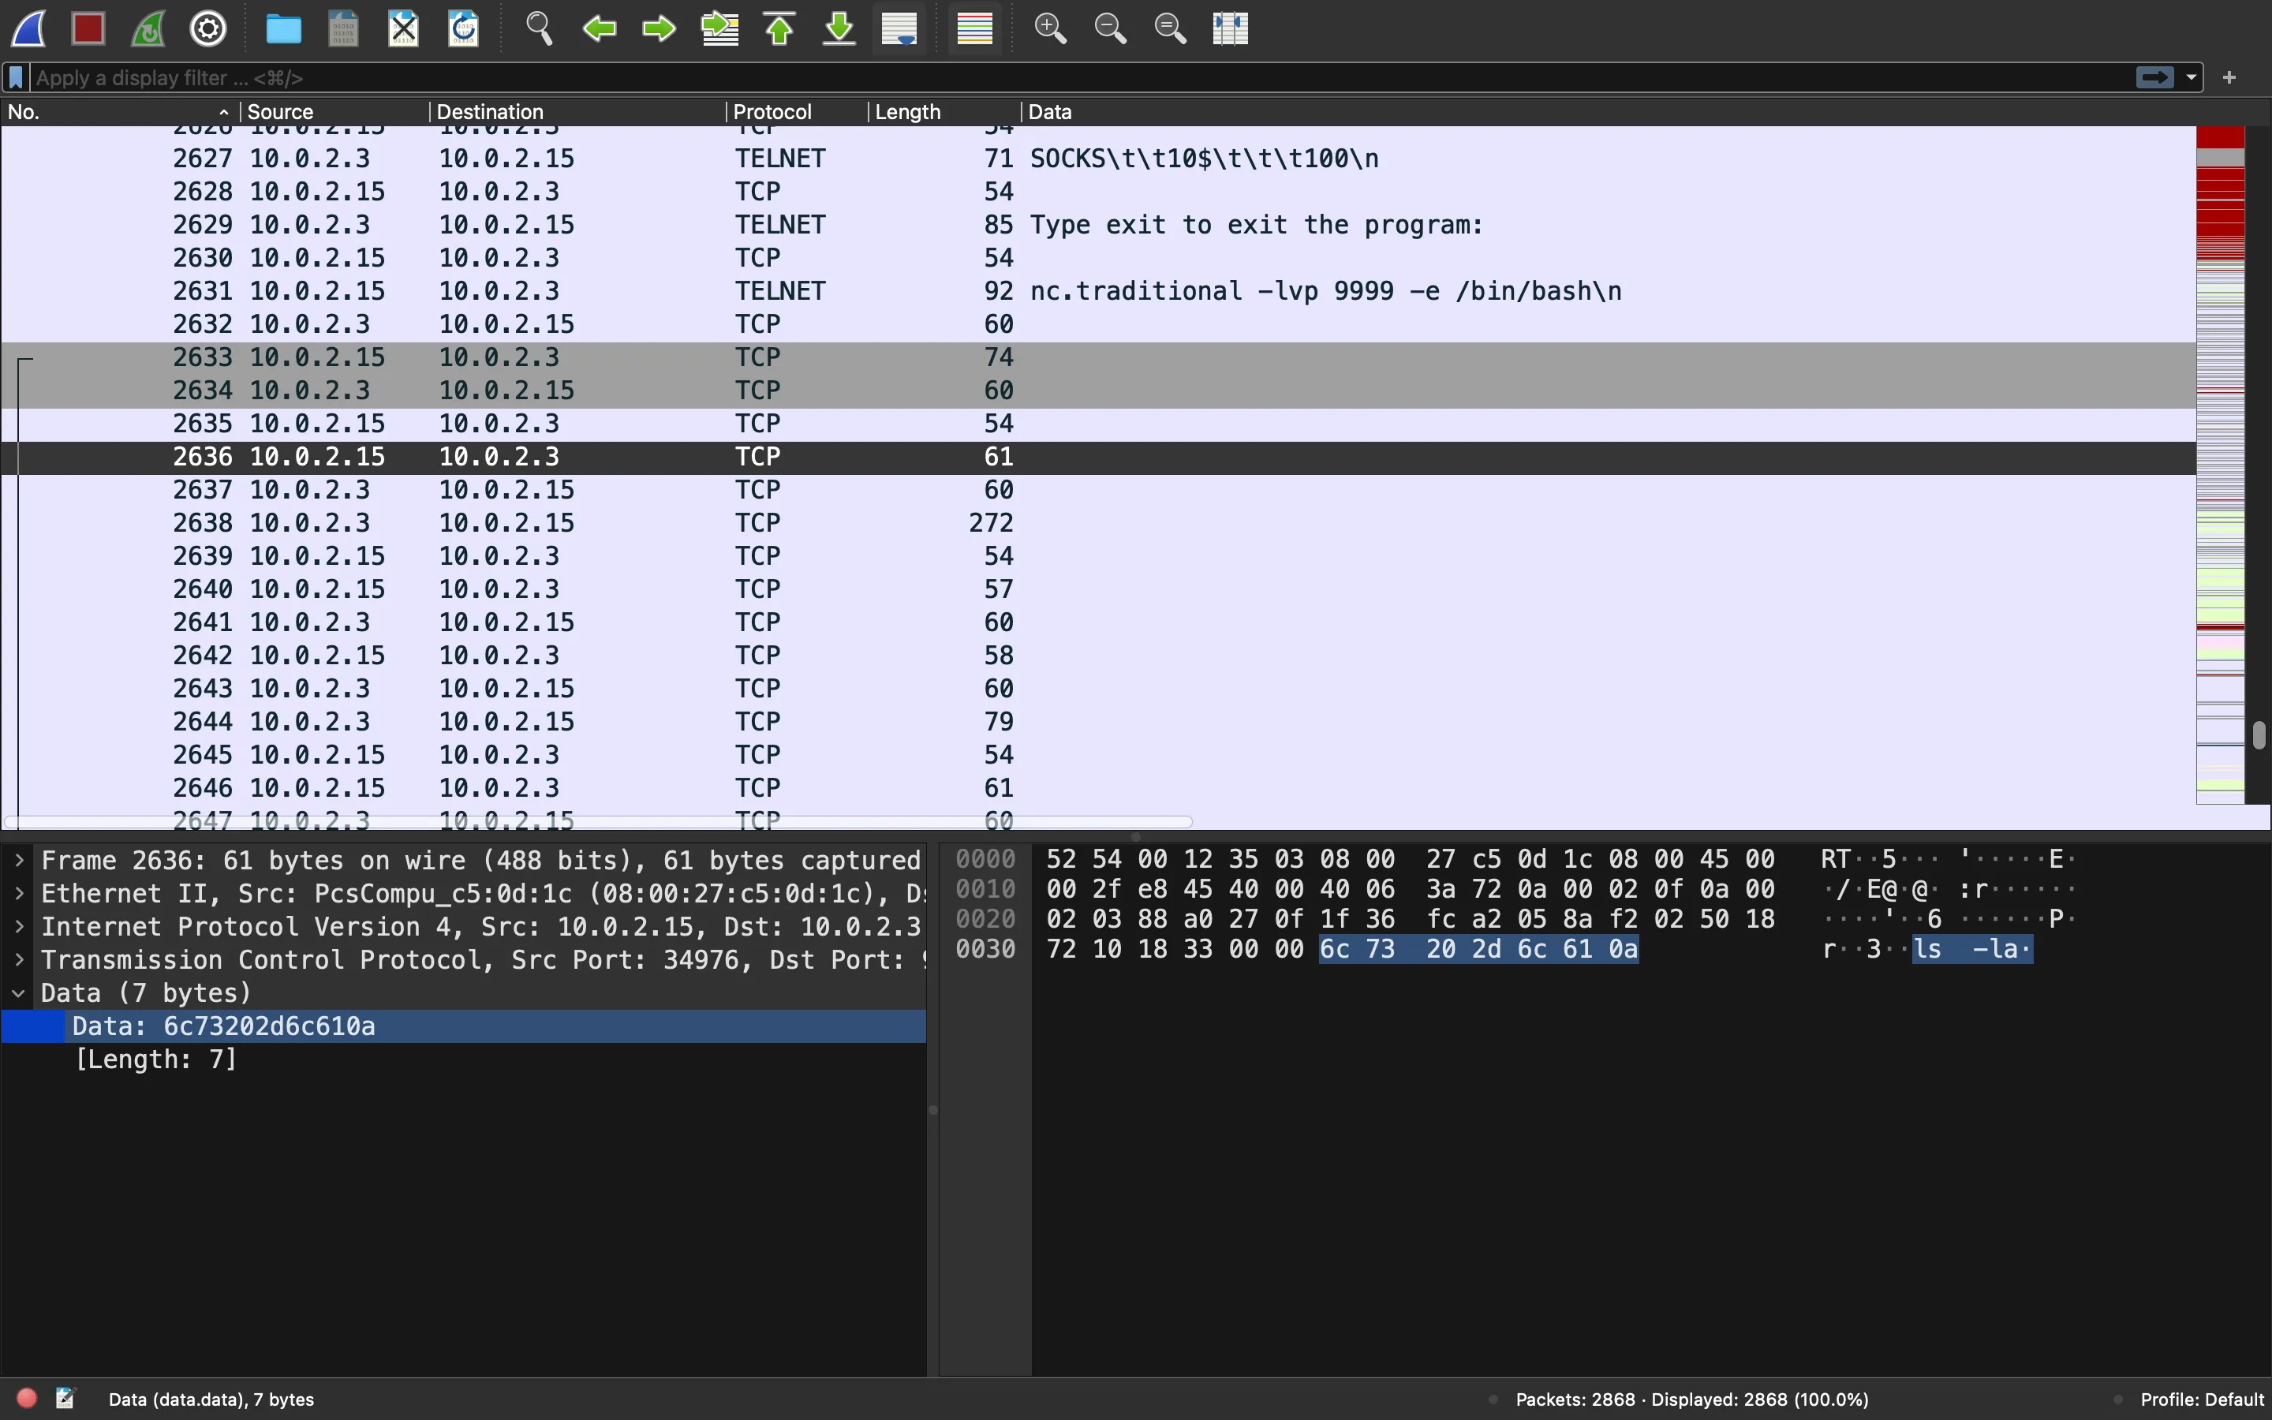
Task: Stop the running capture with red square
Action: [88, 28]
